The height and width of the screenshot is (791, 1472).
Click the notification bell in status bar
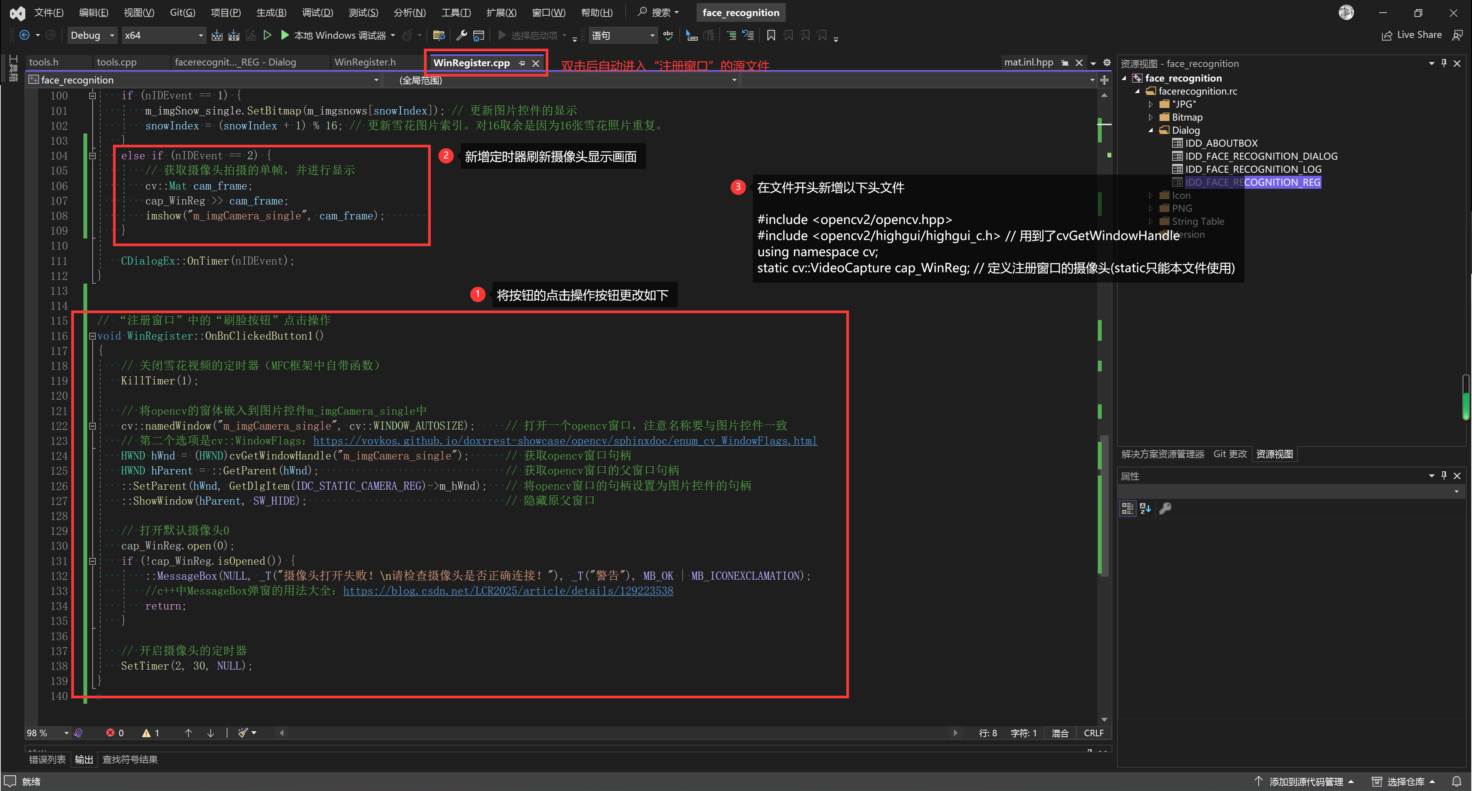pos(1456,781)
